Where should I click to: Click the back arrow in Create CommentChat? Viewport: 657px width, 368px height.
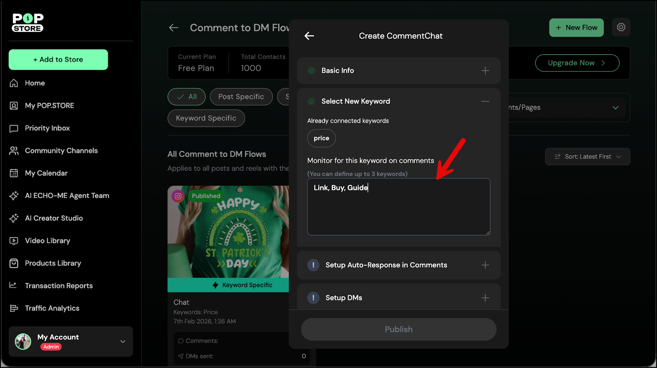[x=309, y=36]
